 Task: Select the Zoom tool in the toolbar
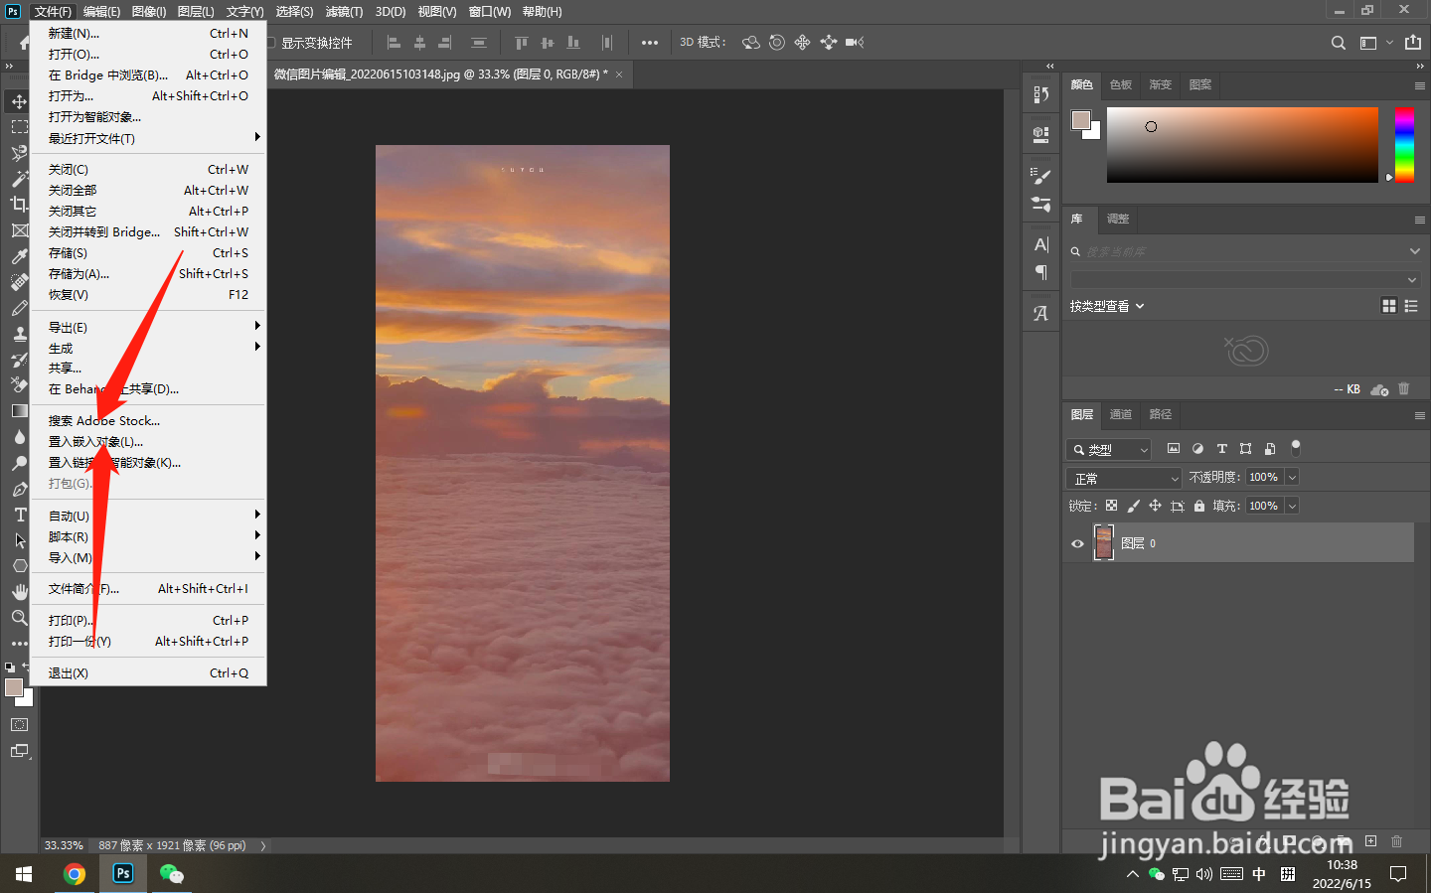coord(19,617)
